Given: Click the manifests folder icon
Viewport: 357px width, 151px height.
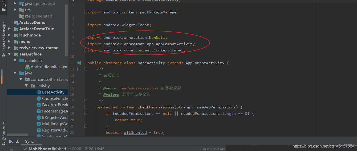Looking at the screenshot, I should click(22, 60).
